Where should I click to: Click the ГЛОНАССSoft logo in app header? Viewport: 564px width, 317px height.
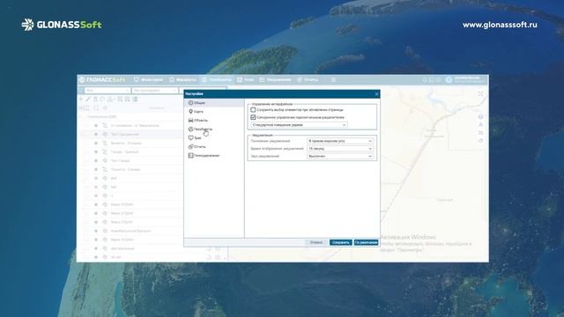(x=102, y=80)
